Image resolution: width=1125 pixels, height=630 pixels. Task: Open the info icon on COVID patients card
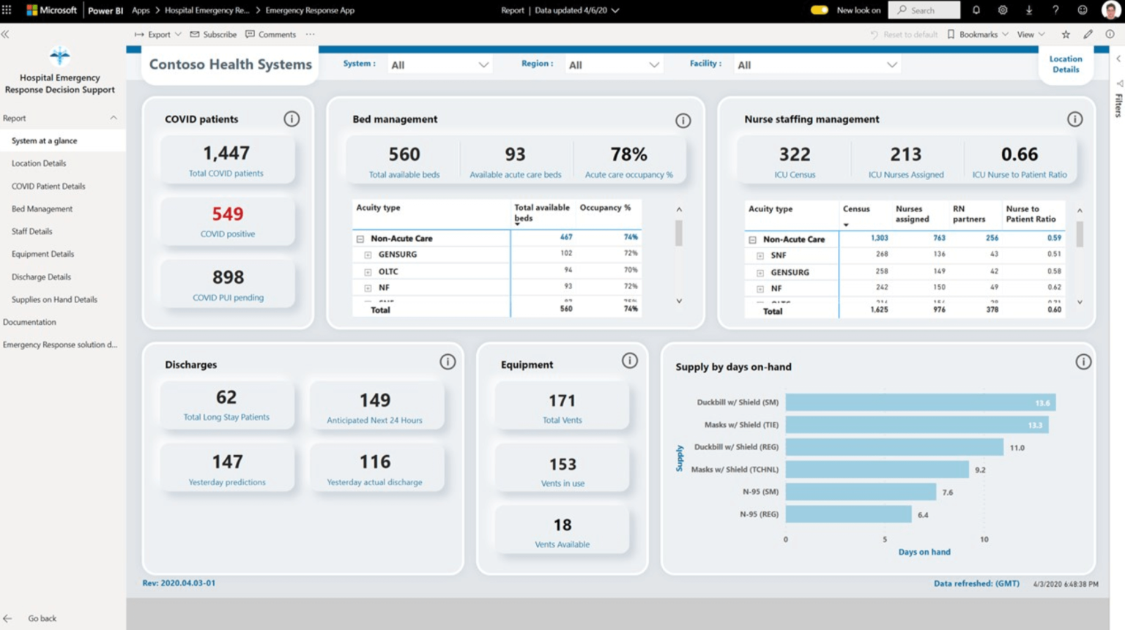[292, 119]
